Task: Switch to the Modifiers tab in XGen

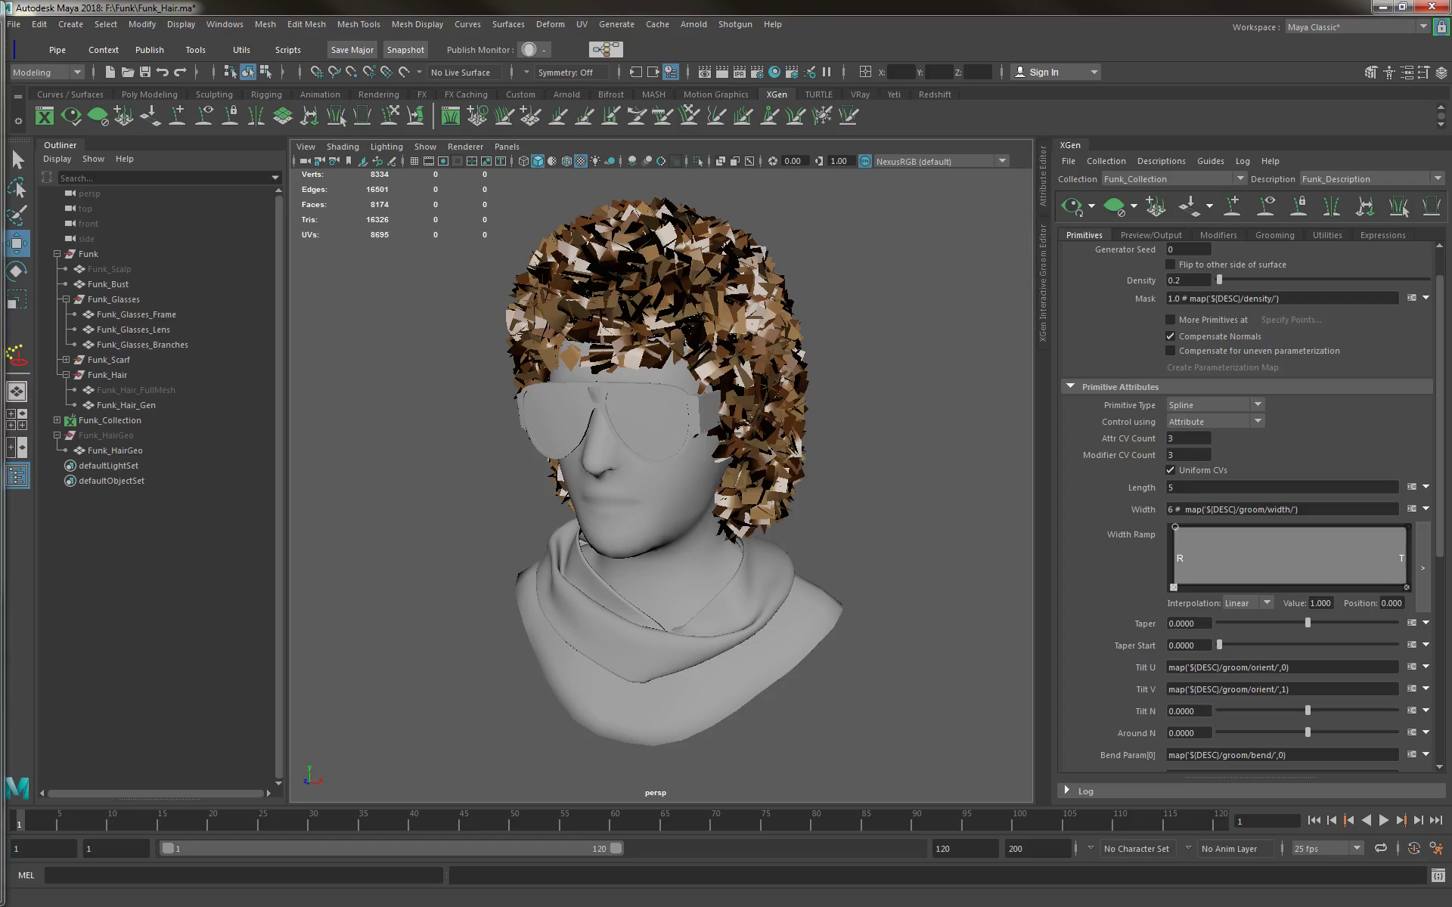Action: [x=1218, y=235]
